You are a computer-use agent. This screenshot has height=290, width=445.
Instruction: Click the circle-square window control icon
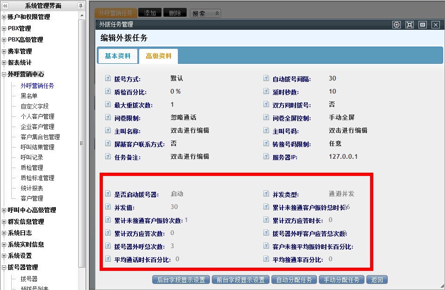pyautogui.click(x=397, y=25)
